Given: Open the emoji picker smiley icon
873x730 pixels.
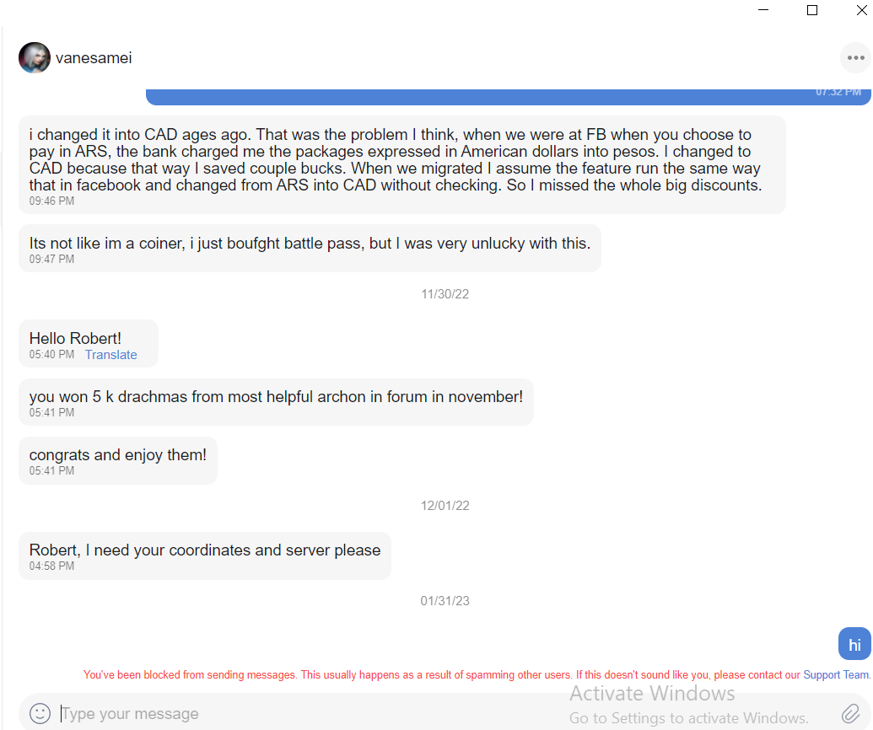Looking at the screenshot, I should [40, 713].
